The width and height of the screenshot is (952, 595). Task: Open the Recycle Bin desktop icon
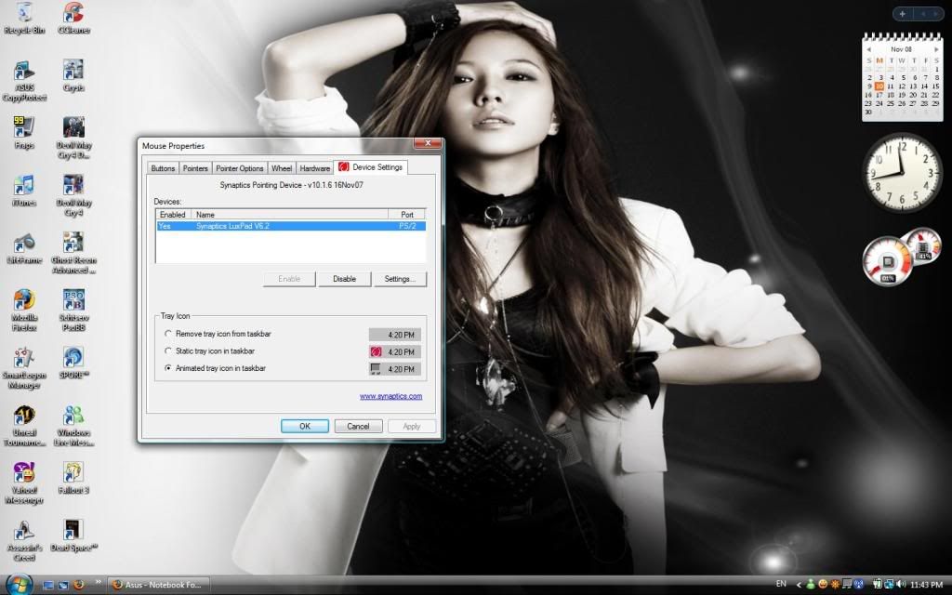tap(24, 19)
